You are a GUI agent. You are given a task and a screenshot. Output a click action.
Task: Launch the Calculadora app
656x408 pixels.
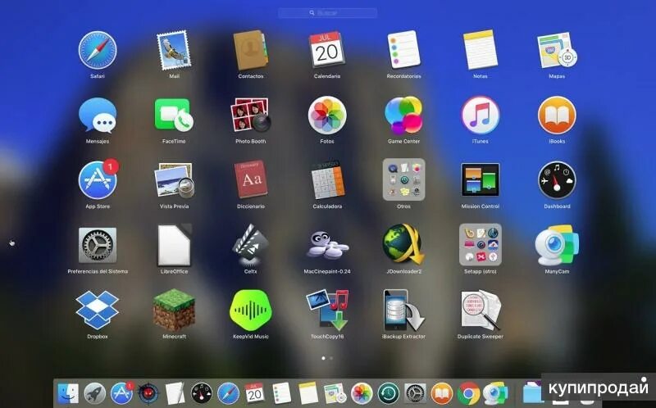point(327,179)
